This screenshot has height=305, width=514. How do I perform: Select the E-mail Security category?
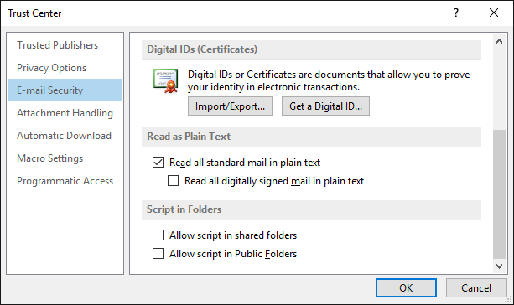pos(65,90)
